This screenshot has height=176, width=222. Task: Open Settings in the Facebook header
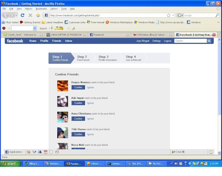point(156,41)
